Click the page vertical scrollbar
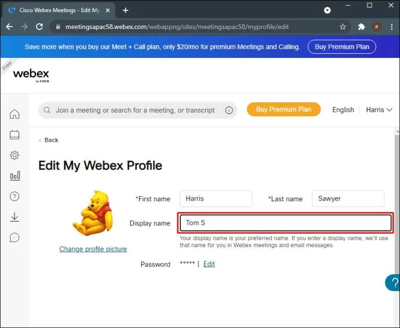This screenshot has width=400, height=328. tap(397, 204)
